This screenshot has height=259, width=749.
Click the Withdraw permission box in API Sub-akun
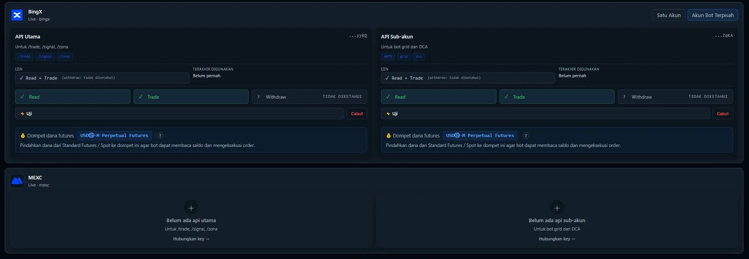(675, 97)
